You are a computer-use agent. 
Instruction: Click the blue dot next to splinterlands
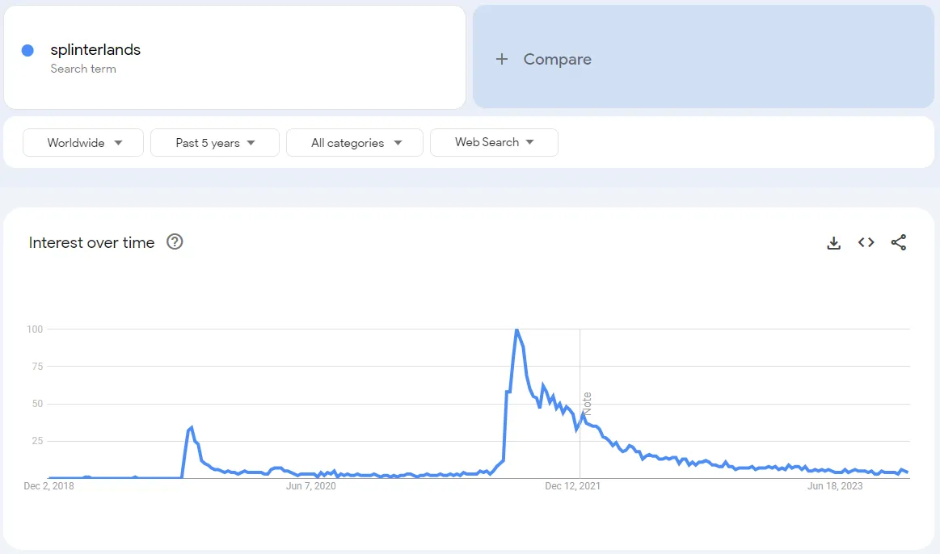[x=27, y=50]
